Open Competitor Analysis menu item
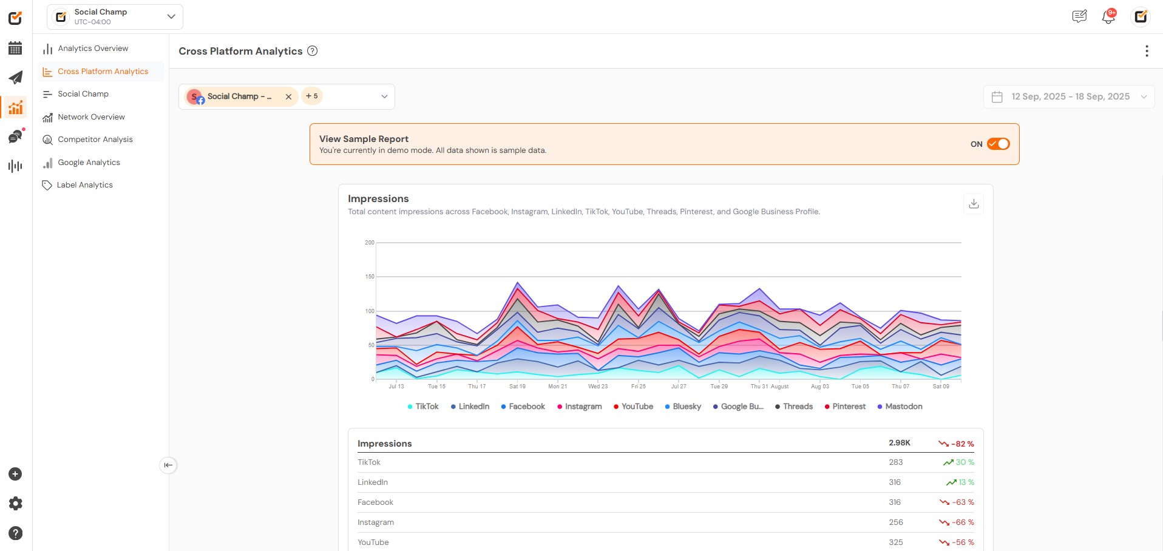Image resolution: width=1163 pixels, height=551 pixels. (101, 140)
